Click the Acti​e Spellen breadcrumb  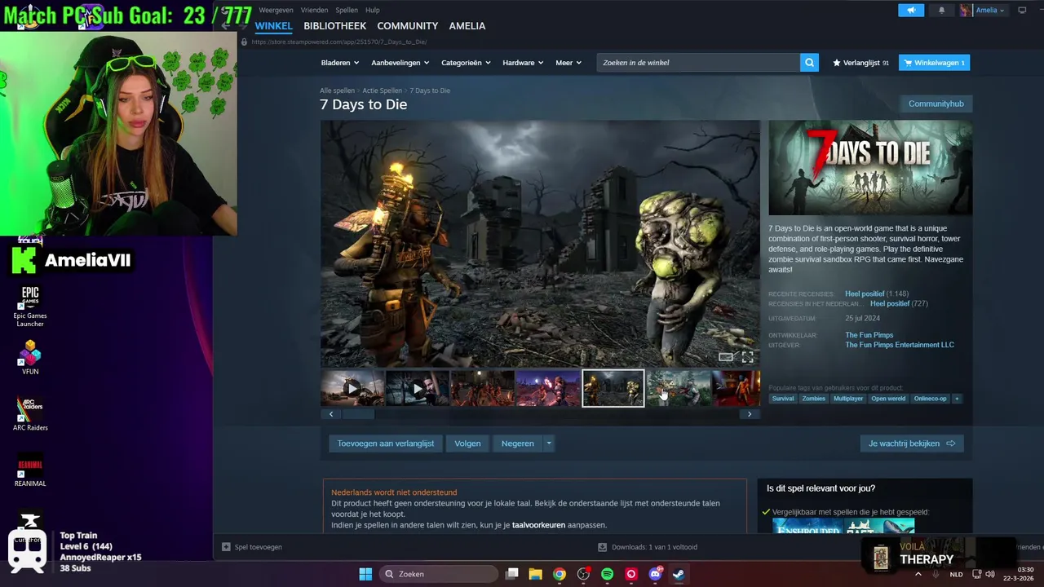click(x=382, y=90)
